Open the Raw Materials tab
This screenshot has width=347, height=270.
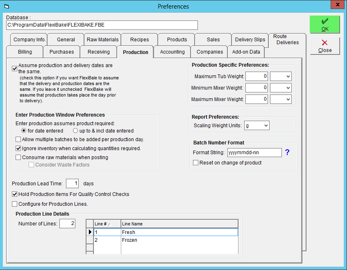[x=102, y=40]
